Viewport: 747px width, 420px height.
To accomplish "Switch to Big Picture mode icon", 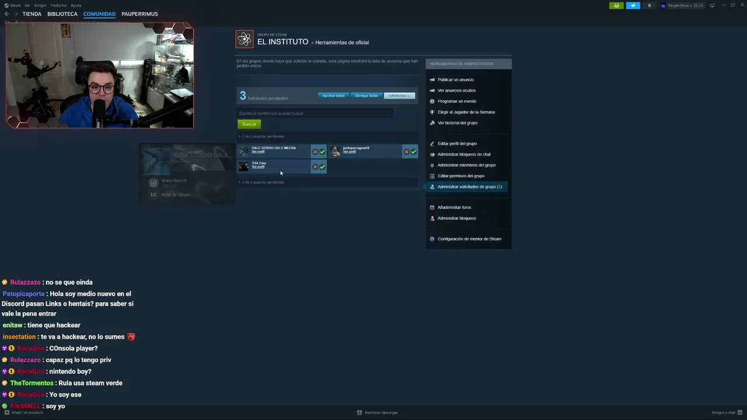I will 712,5.
